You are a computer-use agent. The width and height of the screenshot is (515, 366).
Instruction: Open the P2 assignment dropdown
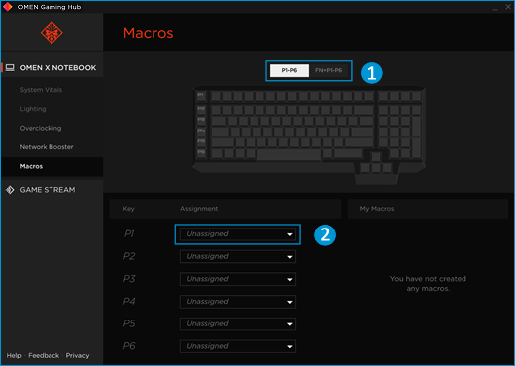point(238,256)
